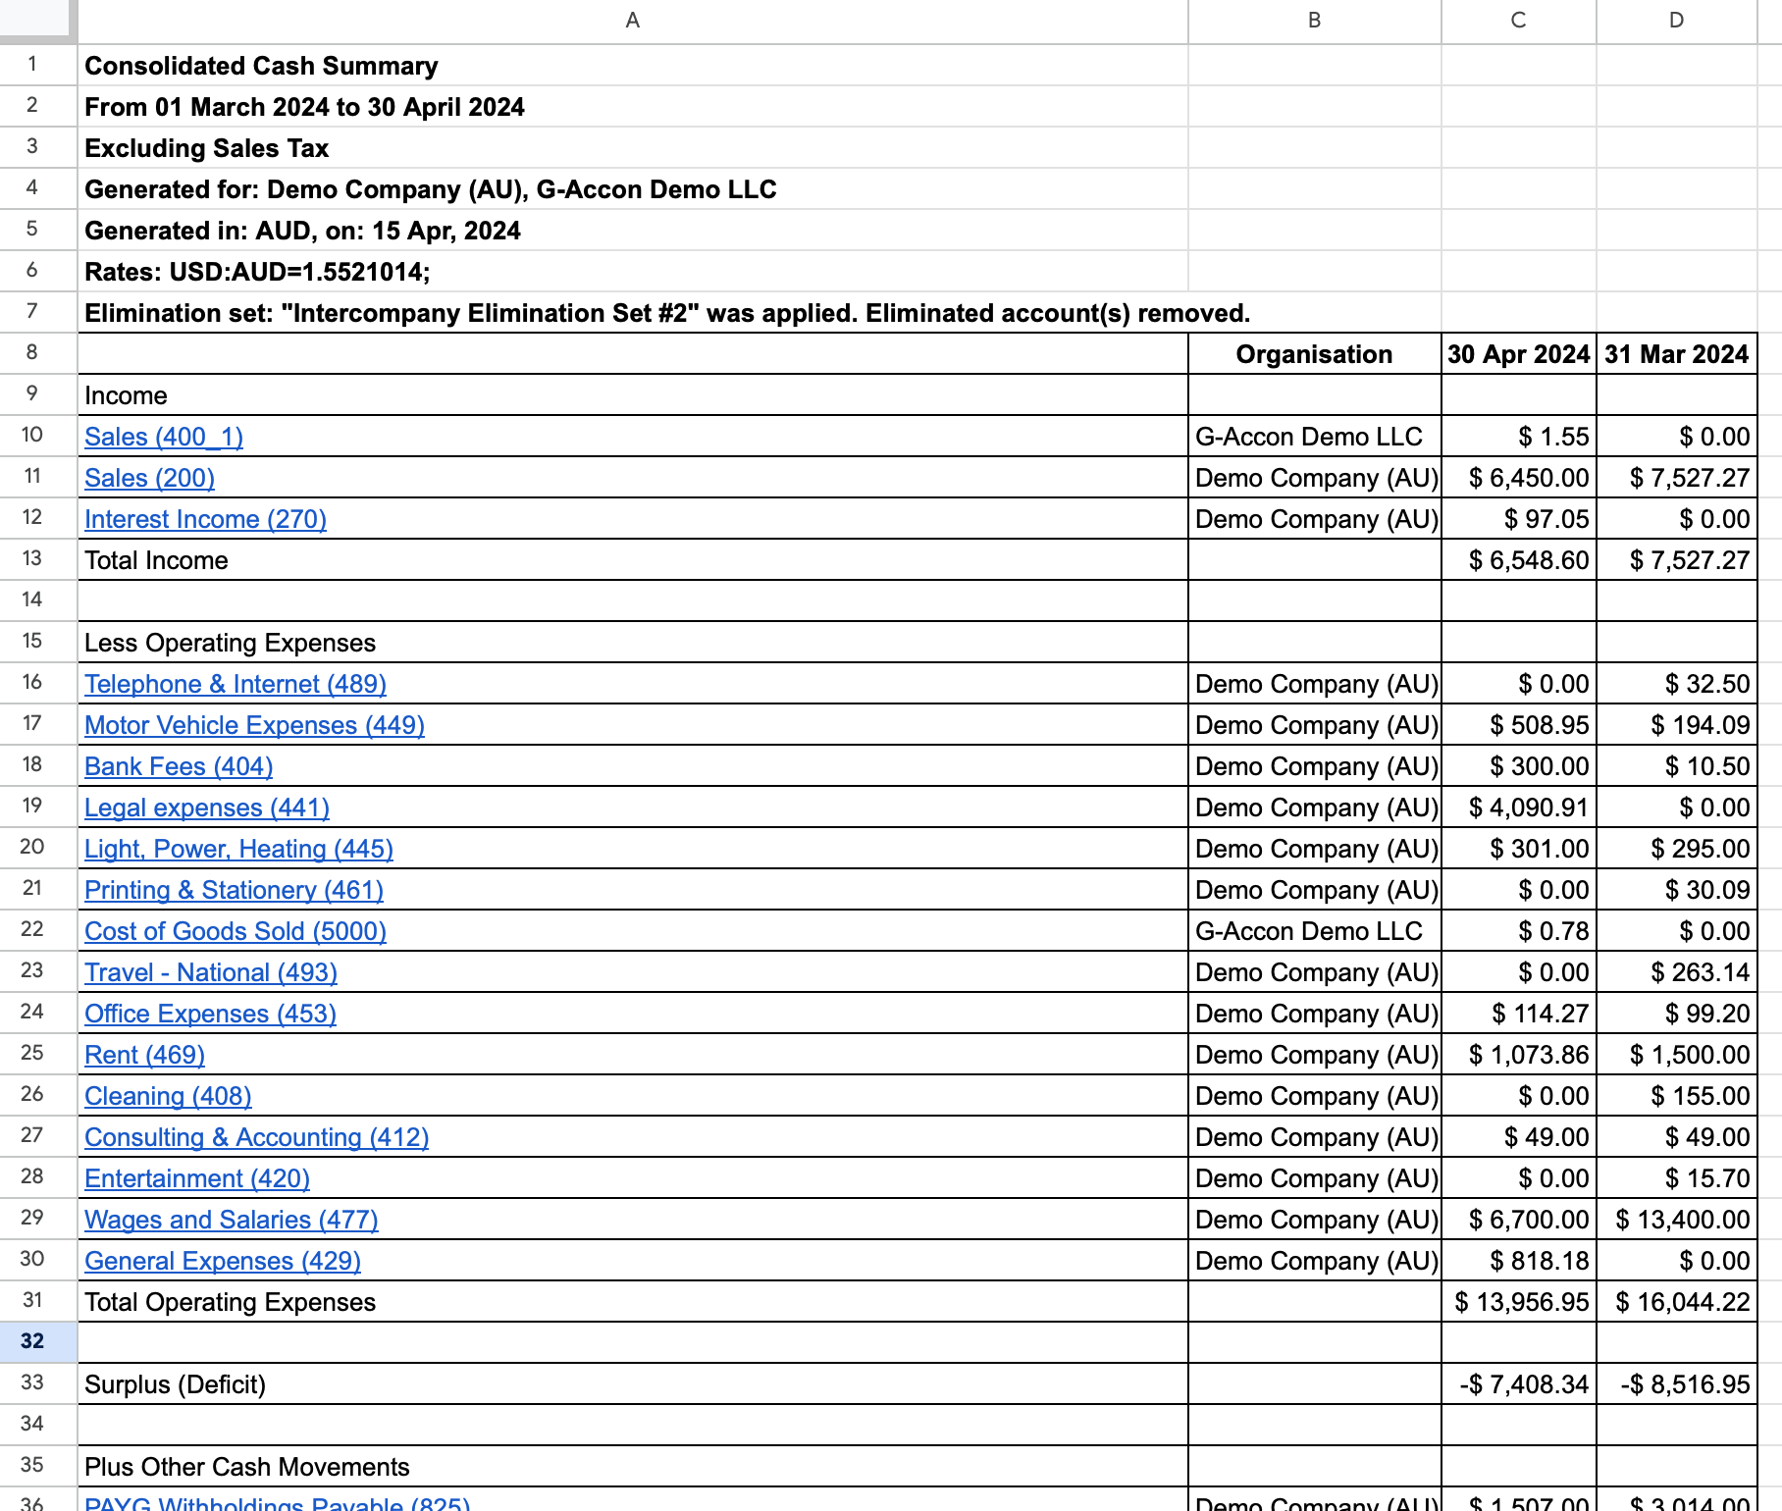Open Consulting & Accounting (412) link
The image size is (1782, 1511).
click(256, 1137)
